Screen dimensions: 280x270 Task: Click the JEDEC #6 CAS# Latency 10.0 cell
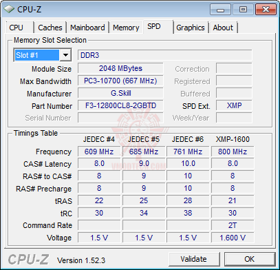tap(188, 164)
